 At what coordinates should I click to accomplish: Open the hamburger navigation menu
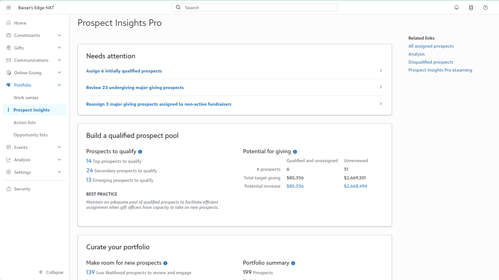tap(9, 7)
